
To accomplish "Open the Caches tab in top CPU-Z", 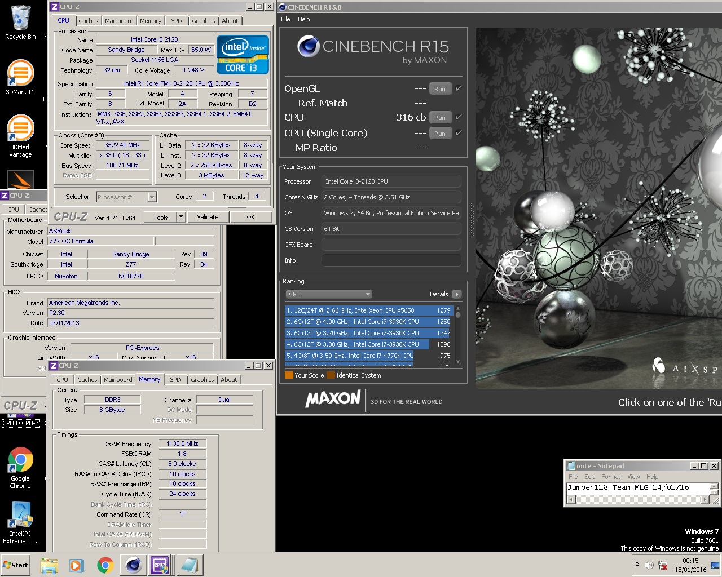I will [89, 21].
